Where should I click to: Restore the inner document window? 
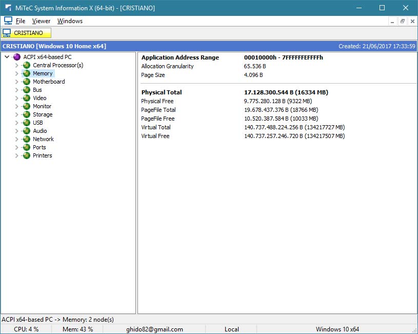pos(403,21)
